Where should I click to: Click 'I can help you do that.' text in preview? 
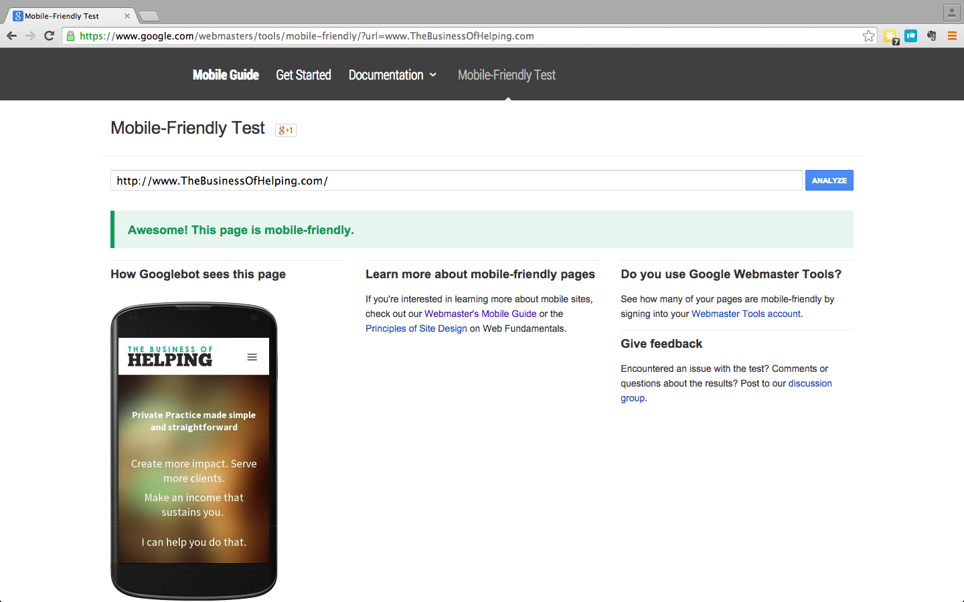click(x=194, y=542)
